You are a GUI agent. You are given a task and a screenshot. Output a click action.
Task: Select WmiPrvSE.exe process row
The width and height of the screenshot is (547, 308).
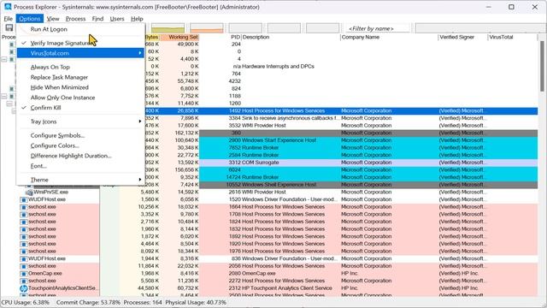pos(268,192)
